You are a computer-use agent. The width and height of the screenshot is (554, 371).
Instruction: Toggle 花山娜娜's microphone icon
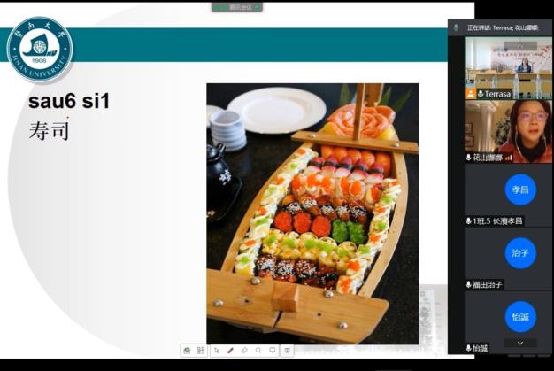tap(468, 158)
